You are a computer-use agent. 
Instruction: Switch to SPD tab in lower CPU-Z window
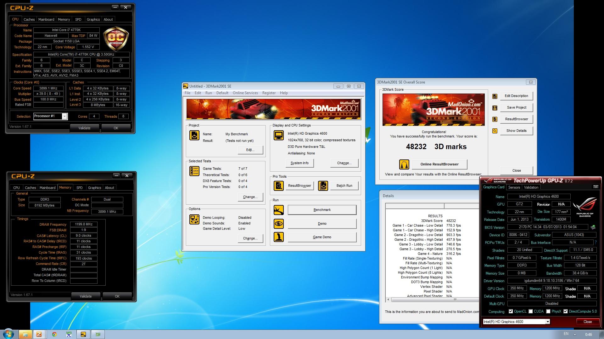(x=80, y=188)
